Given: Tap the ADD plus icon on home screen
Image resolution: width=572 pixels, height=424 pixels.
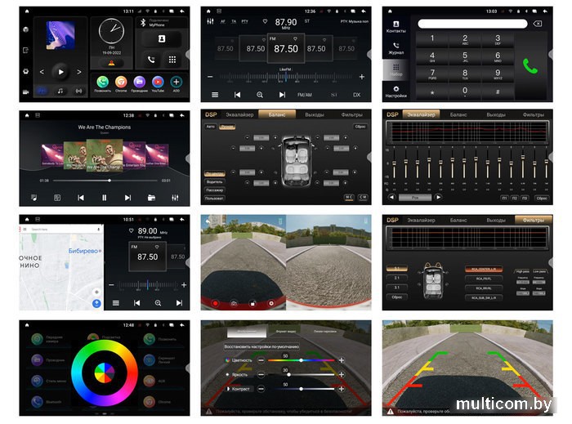Looking at the screenshot, I should pos(175,82).
